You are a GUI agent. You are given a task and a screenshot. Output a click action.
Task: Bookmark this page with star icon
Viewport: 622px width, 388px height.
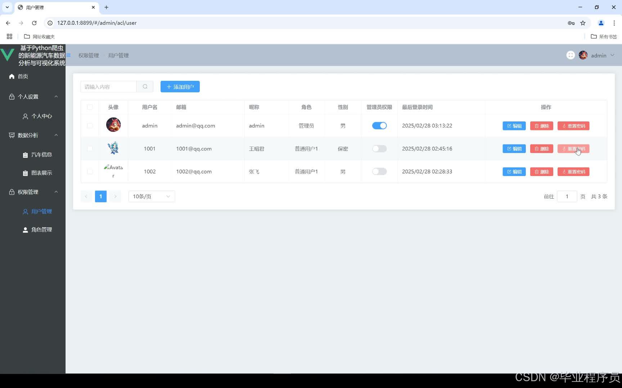pyautogui.click(x=583, y=23)
